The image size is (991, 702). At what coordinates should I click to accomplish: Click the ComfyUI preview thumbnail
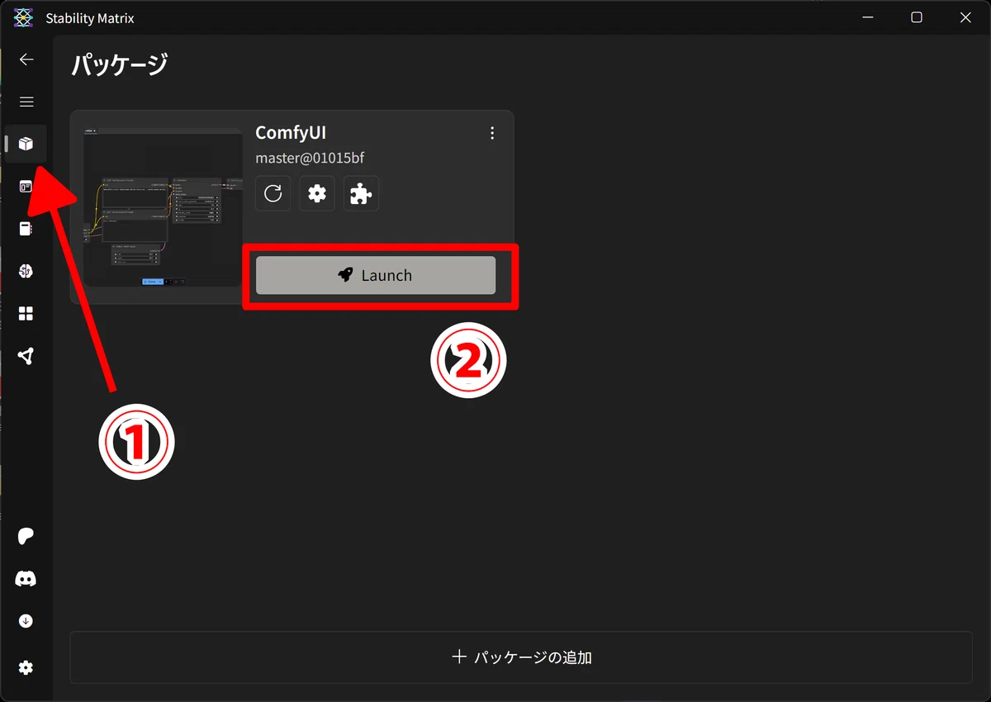(x=163, y=206)
